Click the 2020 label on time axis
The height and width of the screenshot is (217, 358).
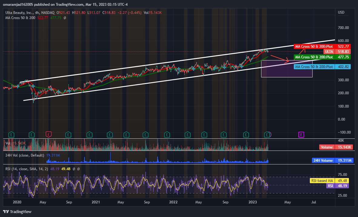pyautogui.click(x=17, y=202)
